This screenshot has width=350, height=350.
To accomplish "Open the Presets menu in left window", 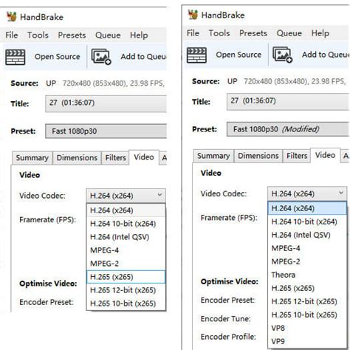I will click(x=72, y=35).
